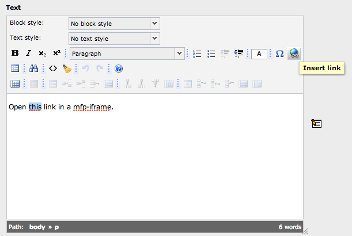Open table properties icon

pos(34,84)
